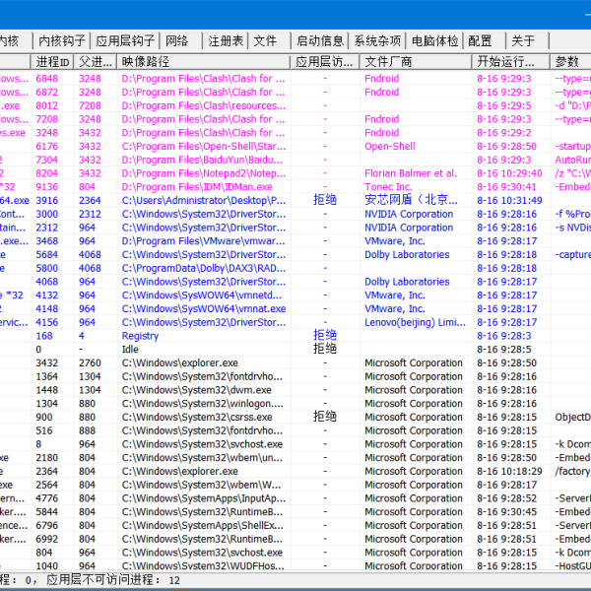Select the 系统杂项 tab
Viewport: 591px width, 591px height.
click(x=377, y=40)
